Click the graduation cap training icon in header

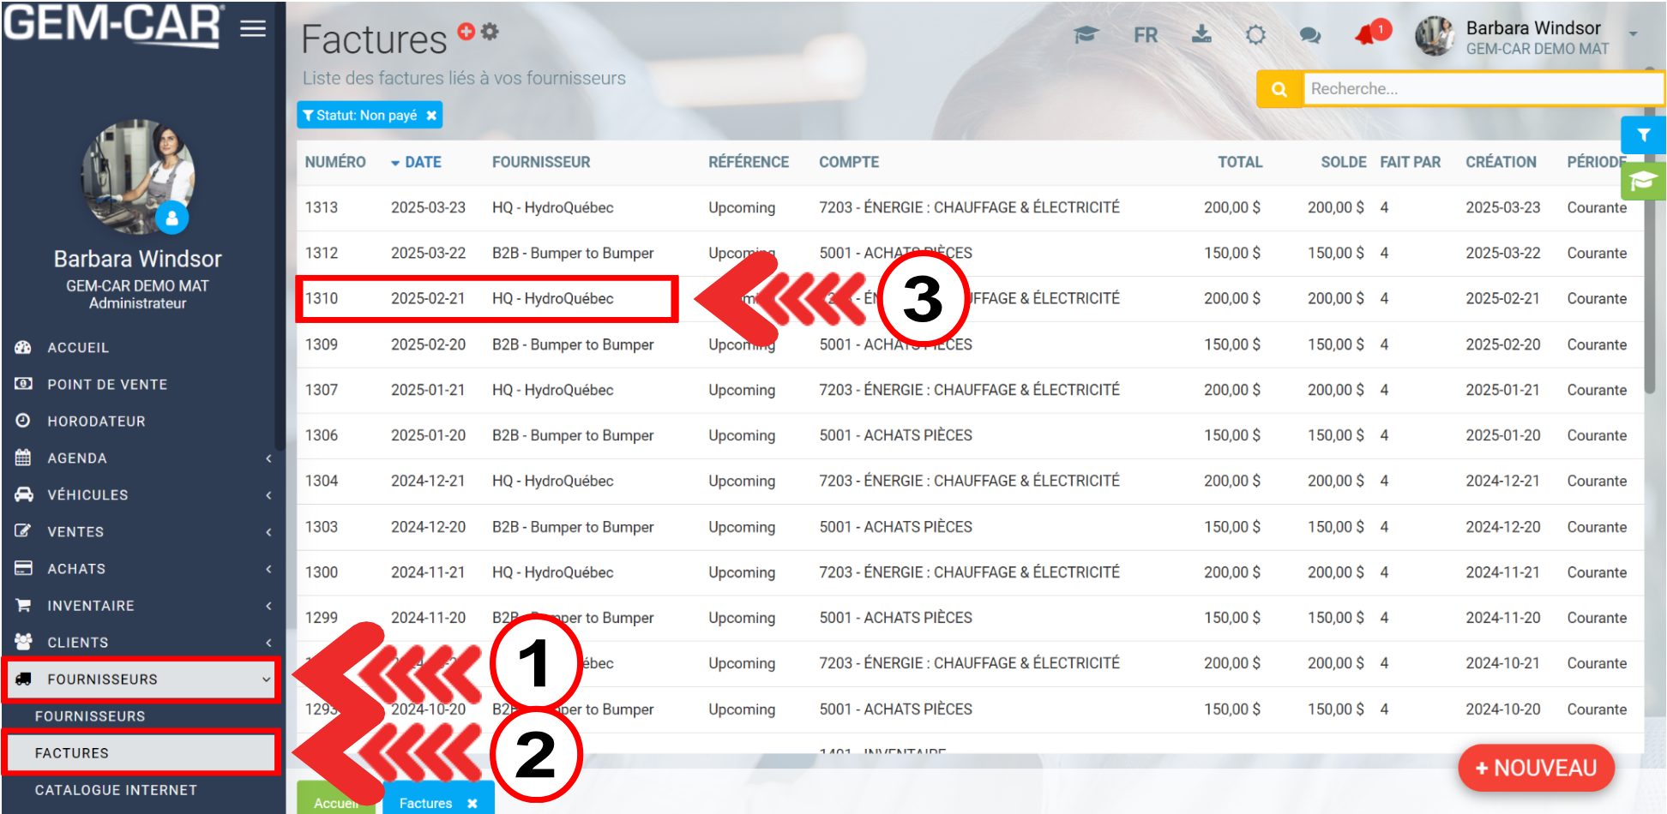coord(1086,35)
